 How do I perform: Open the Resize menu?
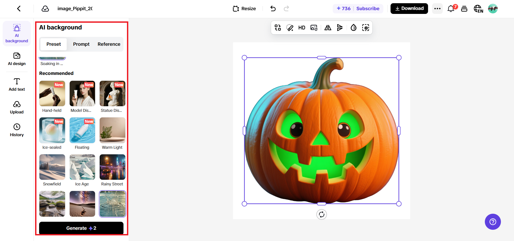coord(244,8)
